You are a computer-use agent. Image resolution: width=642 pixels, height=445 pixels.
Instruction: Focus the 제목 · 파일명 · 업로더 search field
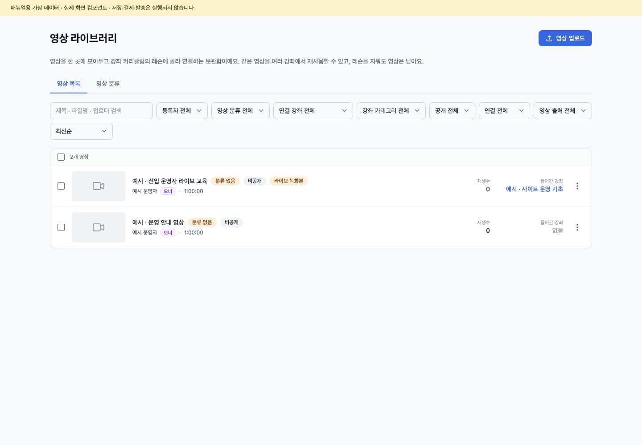(101, 111)
